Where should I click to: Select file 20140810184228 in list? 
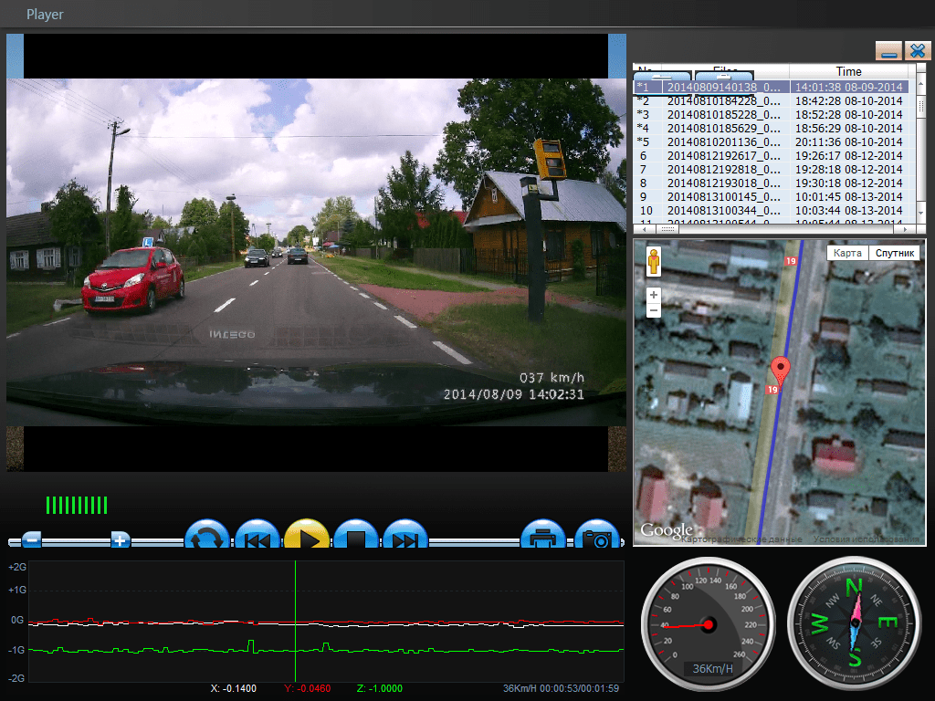point(723,100)
